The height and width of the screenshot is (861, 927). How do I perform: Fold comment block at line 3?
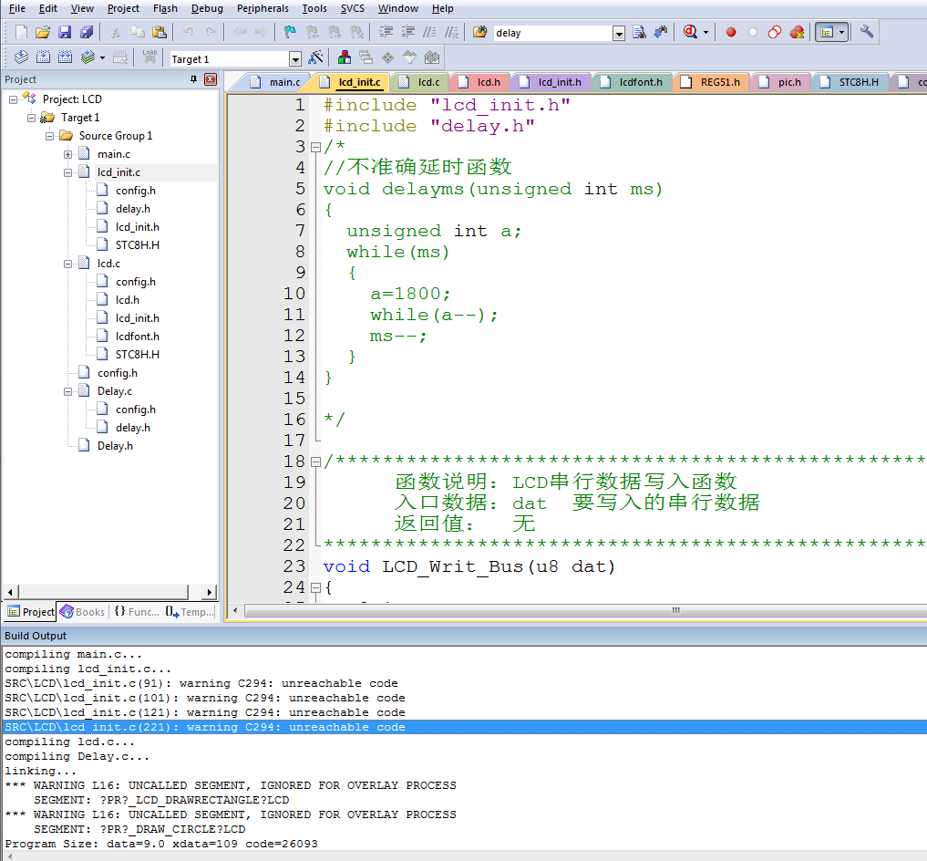click(x=315, y=148)
